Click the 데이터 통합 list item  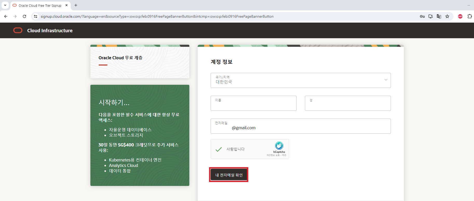(x=120, y=171)
